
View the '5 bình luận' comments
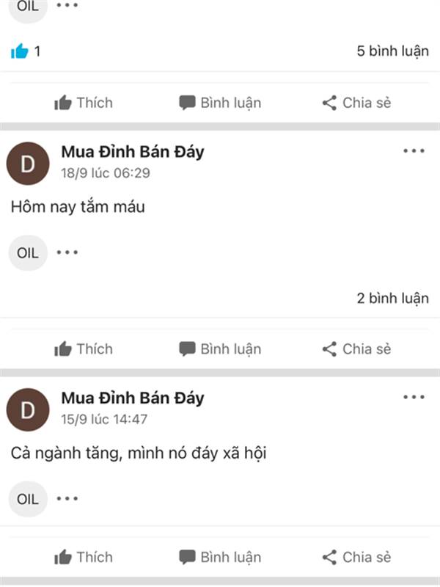[x=392, y=52]
